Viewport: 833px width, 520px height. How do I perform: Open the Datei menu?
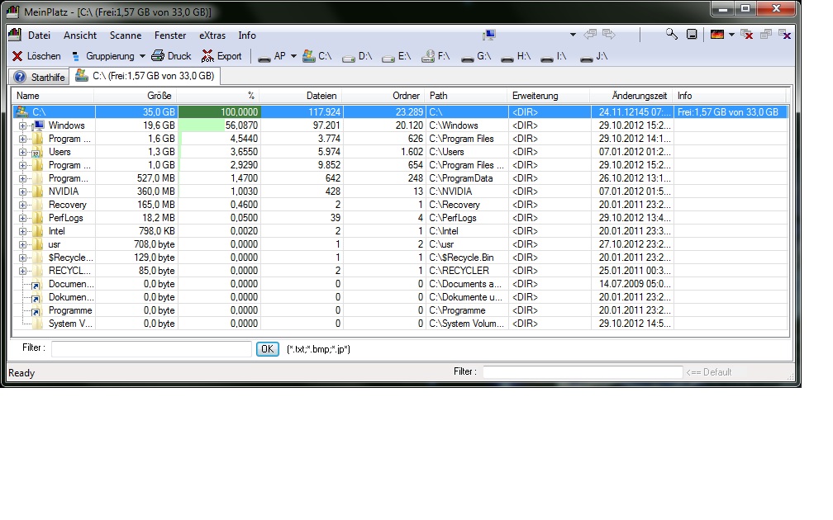40,35
